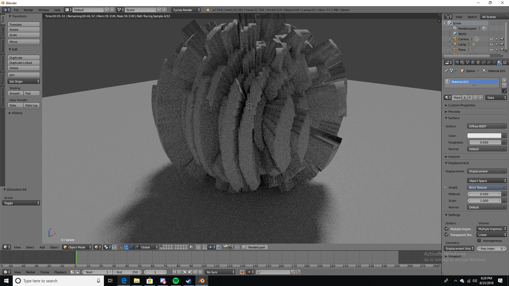
Task: Remove the material slot with minus button
Action: pyautogui.click(x=504, y=86)
